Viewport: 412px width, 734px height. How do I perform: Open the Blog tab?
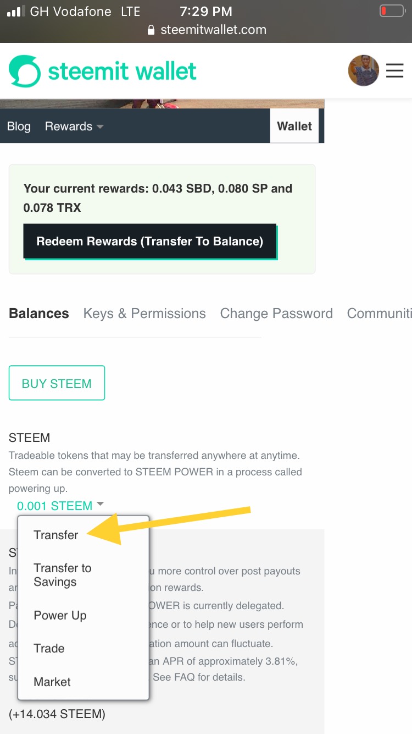point(19,127)
